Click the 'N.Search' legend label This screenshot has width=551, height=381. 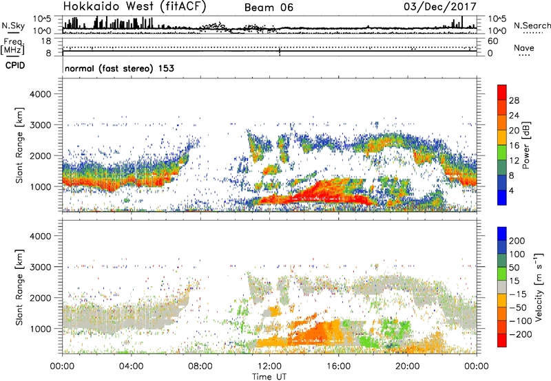(532, 25)
